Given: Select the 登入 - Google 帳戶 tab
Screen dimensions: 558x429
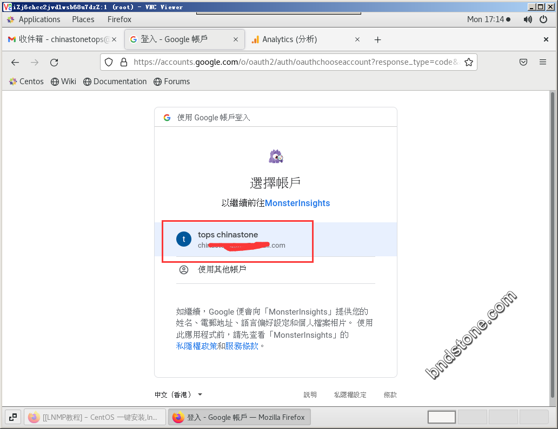Looking at the screenshot, I should pos(184,39).
